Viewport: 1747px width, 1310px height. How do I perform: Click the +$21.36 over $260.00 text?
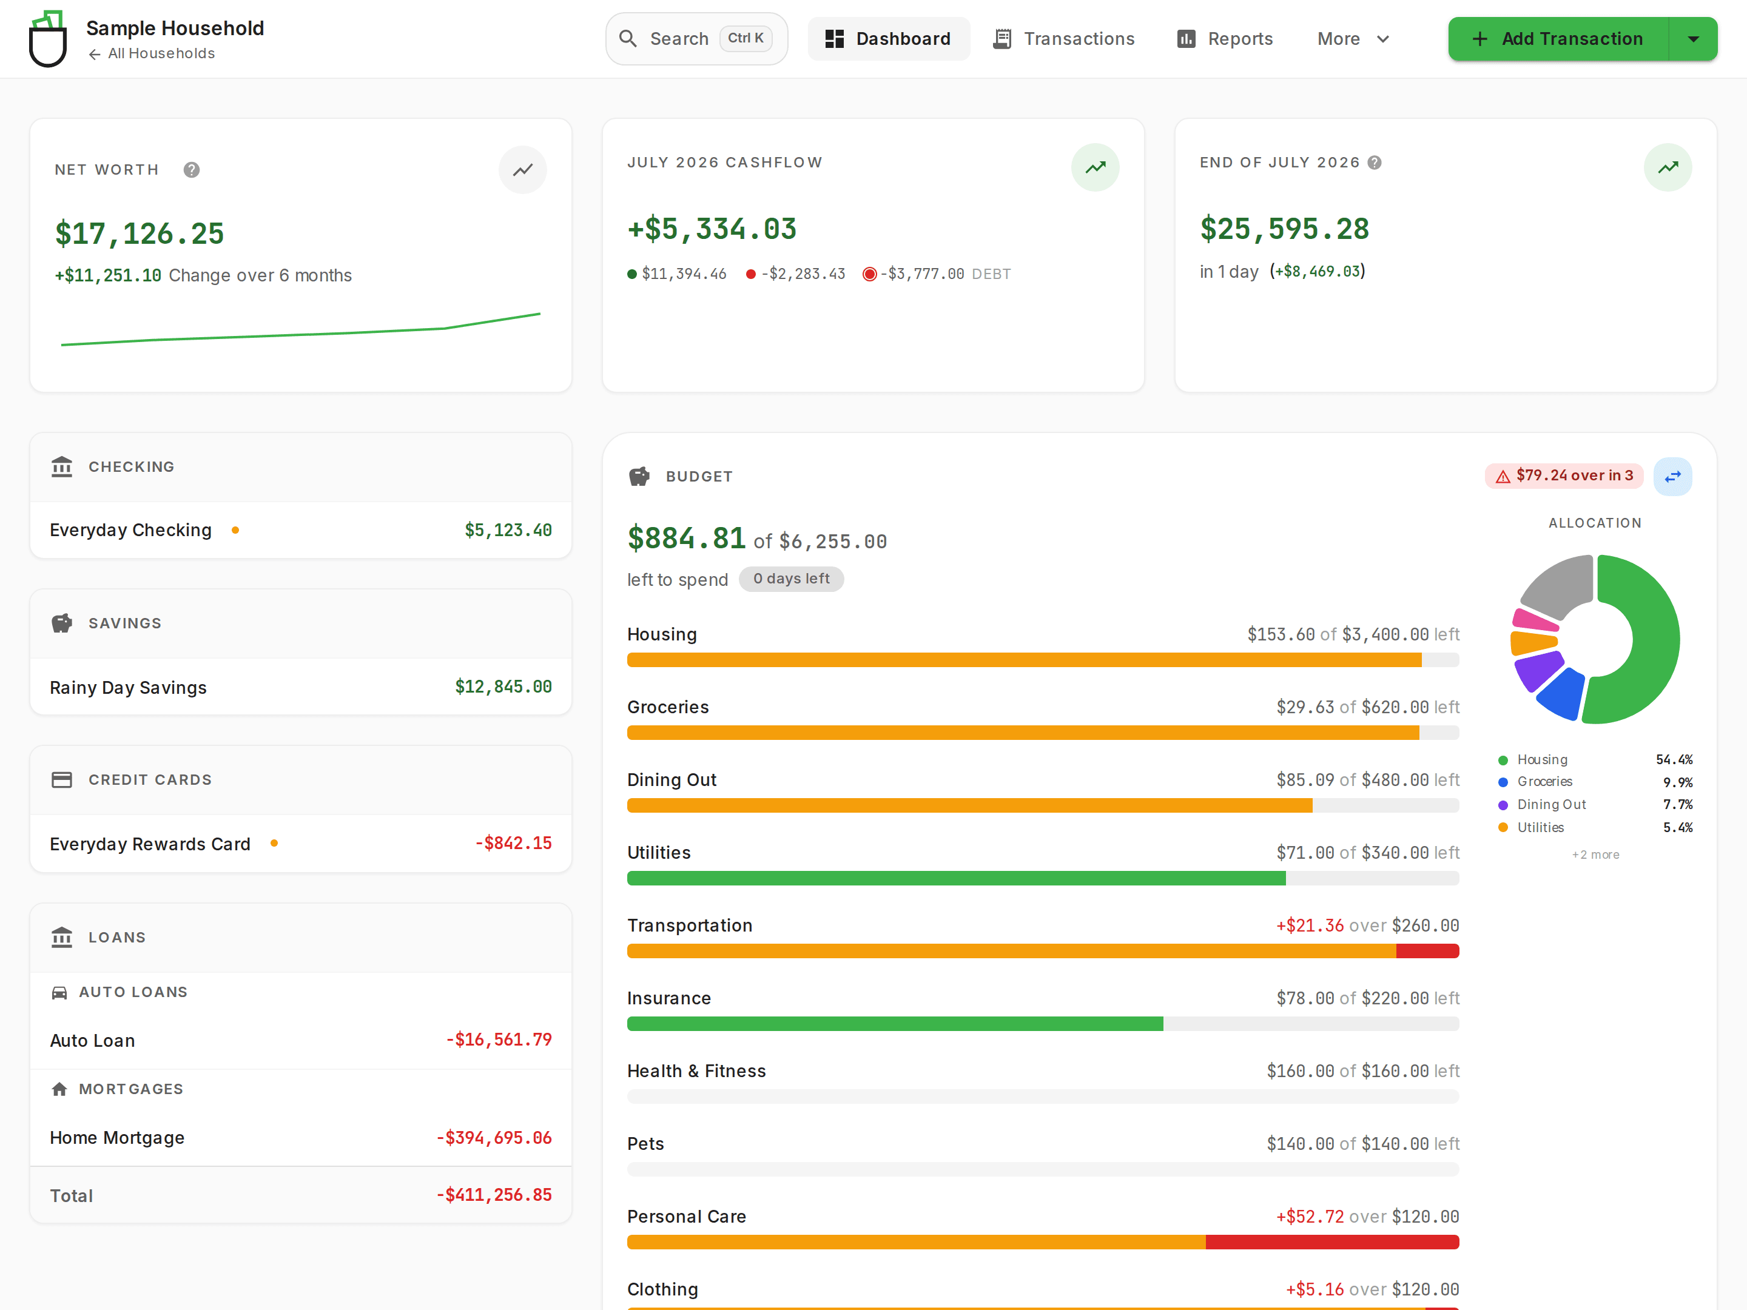pos(1368,925)
